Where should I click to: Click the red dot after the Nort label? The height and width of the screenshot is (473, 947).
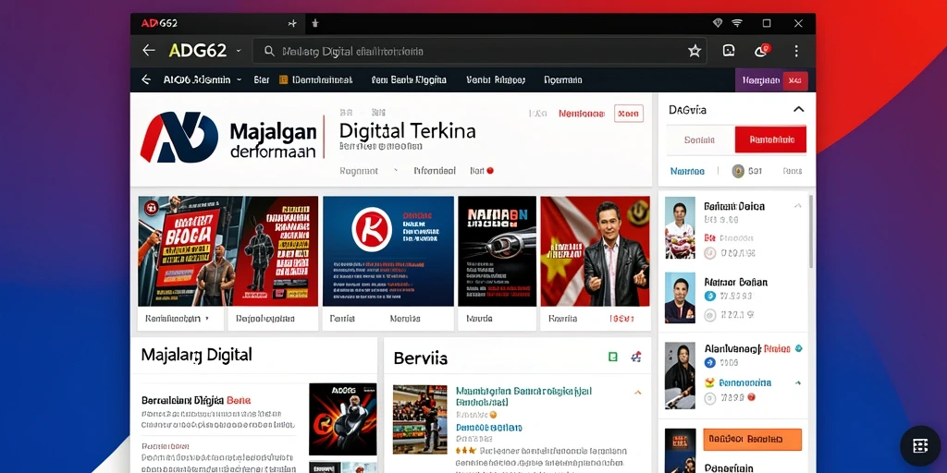click(x=490, y=171)
